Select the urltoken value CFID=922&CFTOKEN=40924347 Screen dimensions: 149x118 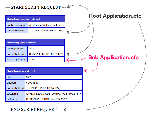pyautogui.click(x=54, y=99)
